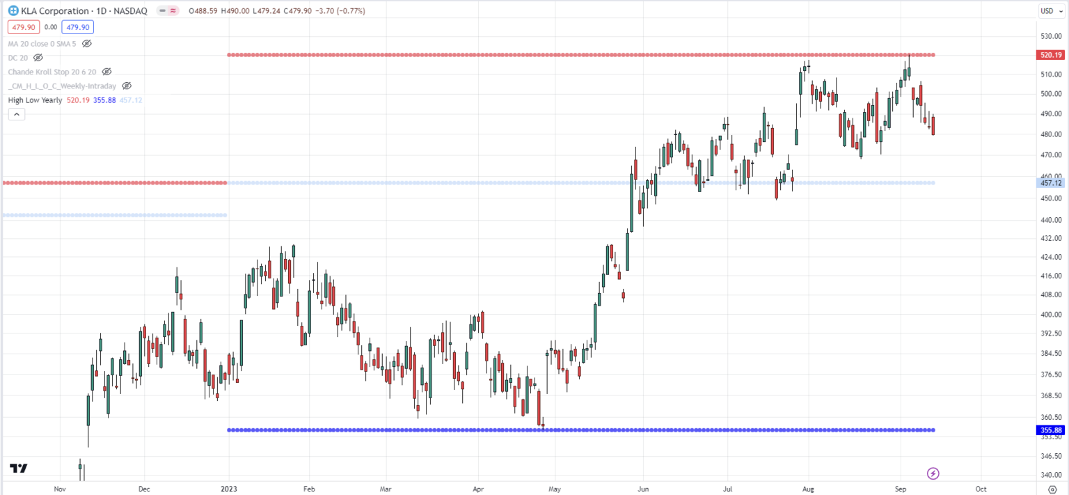Collapse the indicator legend with the up arrow
Screen dimensions: 1069x495
[x=16, y=113]
